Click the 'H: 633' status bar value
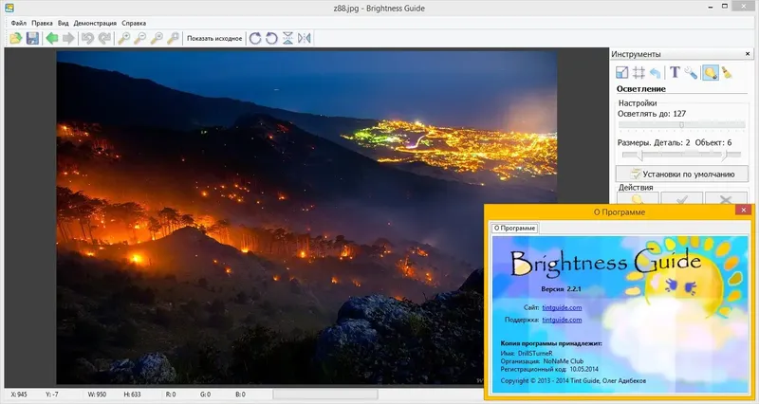 point(132,395)
